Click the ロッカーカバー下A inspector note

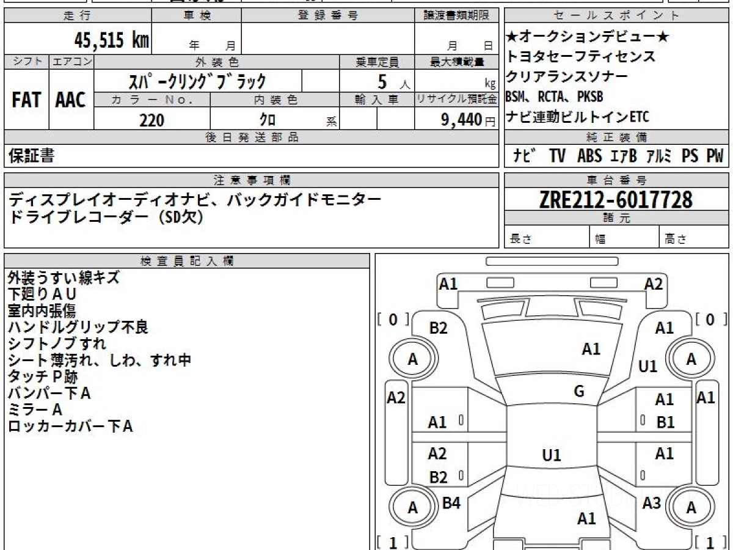tap(70, 426)
